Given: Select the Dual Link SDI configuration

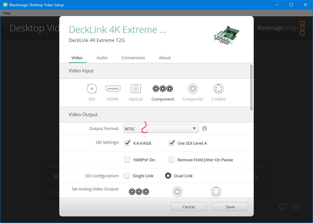Looking at the screenshot, I should 168,176.
